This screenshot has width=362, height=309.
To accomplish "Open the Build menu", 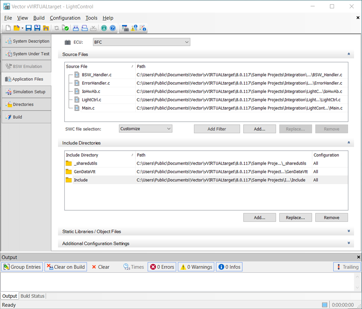I will pyautogui.click(x=39, y=18).
